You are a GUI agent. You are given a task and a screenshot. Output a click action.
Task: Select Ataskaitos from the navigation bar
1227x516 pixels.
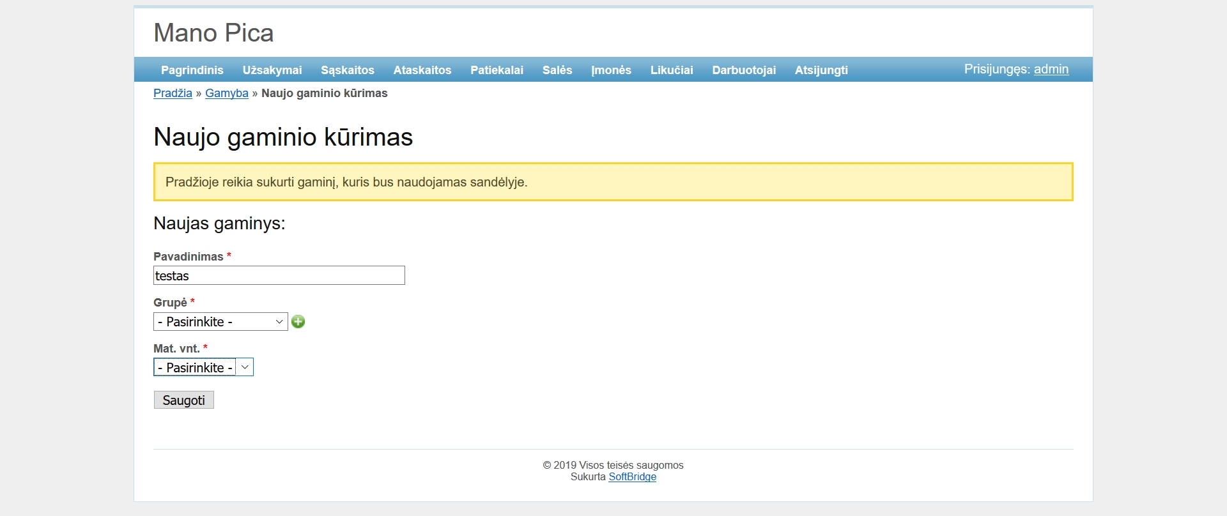(422, 70)
